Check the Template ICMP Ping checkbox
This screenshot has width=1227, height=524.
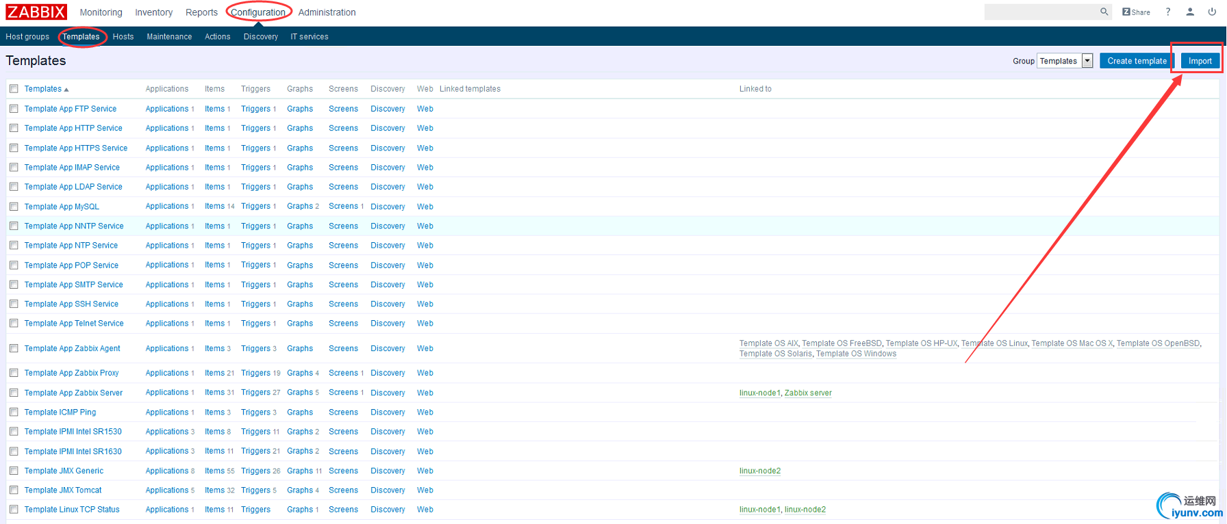[14, 412]
